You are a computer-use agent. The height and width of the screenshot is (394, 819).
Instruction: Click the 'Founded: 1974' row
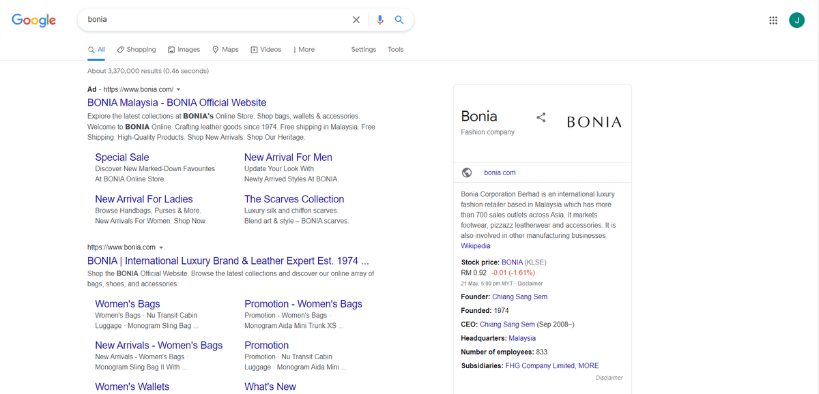pos(485,311)
